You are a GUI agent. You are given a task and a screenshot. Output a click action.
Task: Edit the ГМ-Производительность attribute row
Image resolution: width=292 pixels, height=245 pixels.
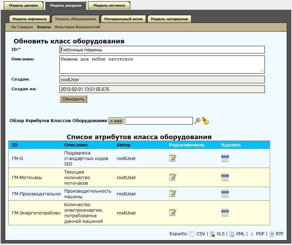tap(173, 194)
